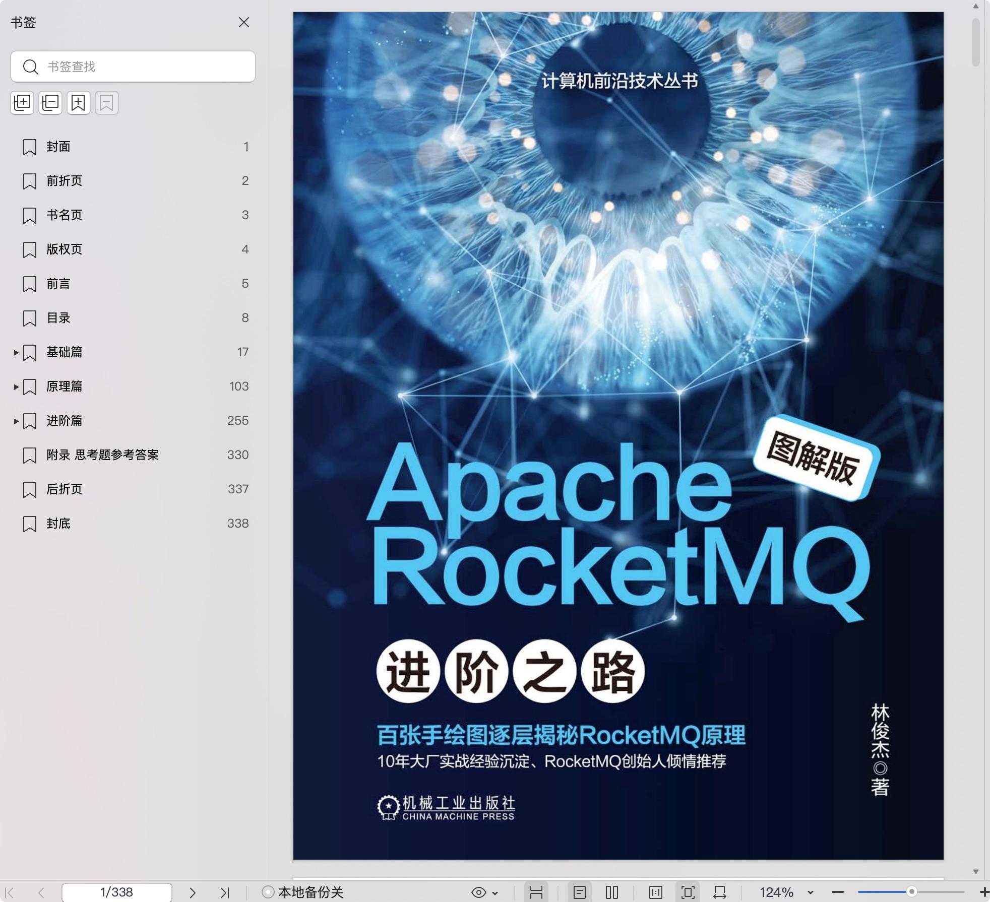Click the zoom slider handle
The width and height of the screenshot is (990, 902).
[911, 892]
